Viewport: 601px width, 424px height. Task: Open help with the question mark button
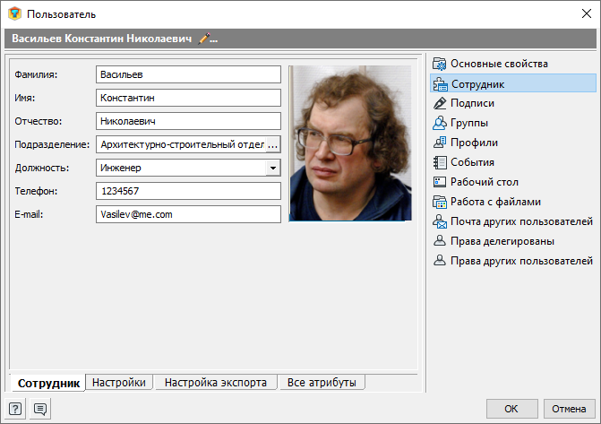coord(15,409)
